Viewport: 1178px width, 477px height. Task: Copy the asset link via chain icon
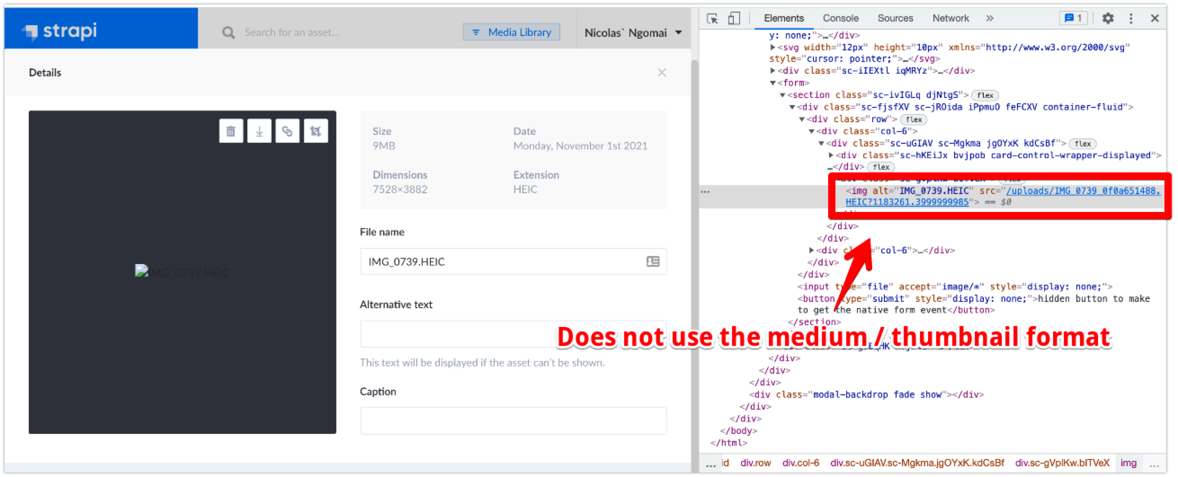tap(288, 131)
